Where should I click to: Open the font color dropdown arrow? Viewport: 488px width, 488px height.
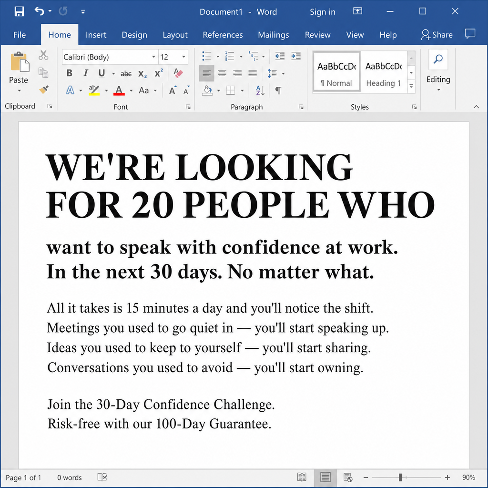coord(131,91)
